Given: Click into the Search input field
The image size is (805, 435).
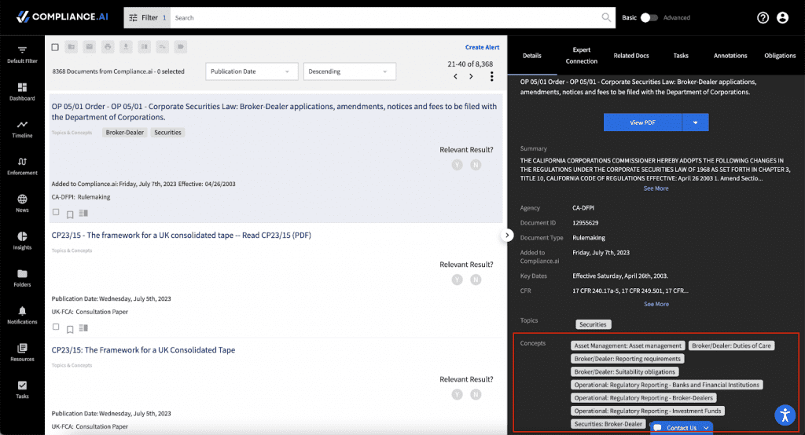Looking at the screenshot, I should pos(385,18).
